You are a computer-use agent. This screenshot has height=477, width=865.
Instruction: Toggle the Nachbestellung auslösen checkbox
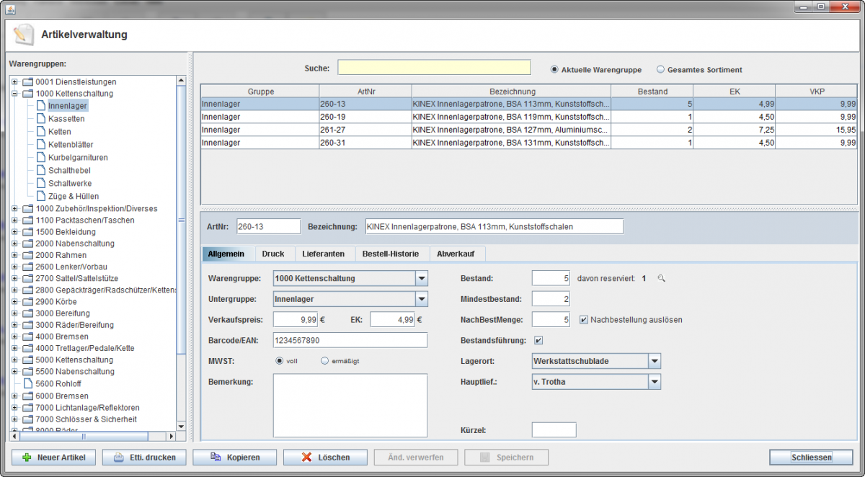[x=584, y=320]
